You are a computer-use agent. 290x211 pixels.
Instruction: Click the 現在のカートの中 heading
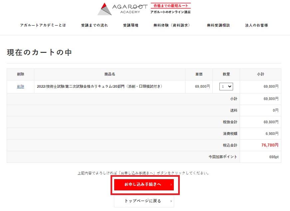click(39, 53)
